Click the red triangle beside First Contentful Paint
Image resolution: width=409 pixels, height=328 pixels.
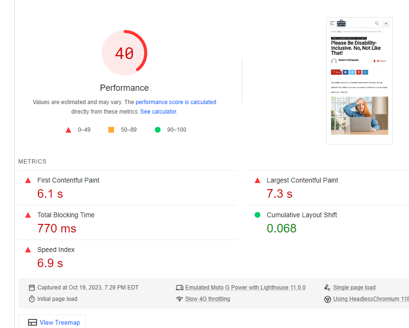pos(28,180)
